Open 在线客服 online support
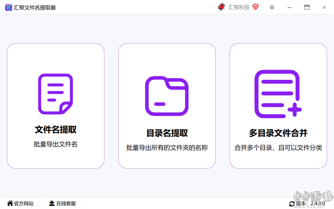The image size is (334, 209). tap(66, 203)
